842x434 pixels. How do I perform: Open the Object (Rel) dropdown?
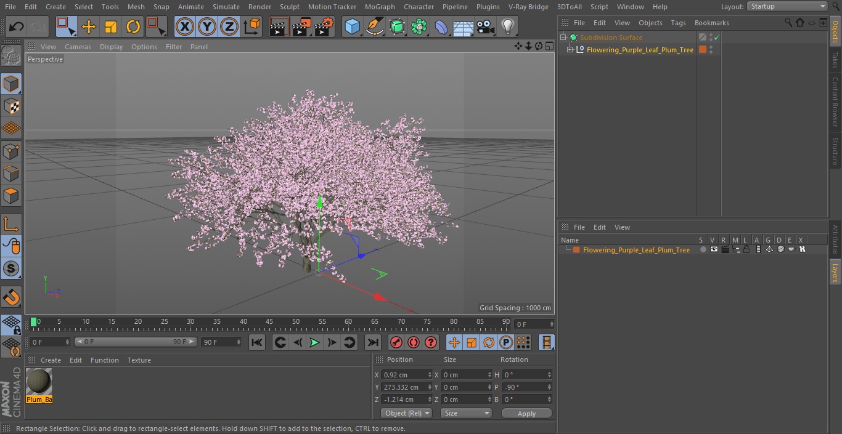click(x=406, y=413)
